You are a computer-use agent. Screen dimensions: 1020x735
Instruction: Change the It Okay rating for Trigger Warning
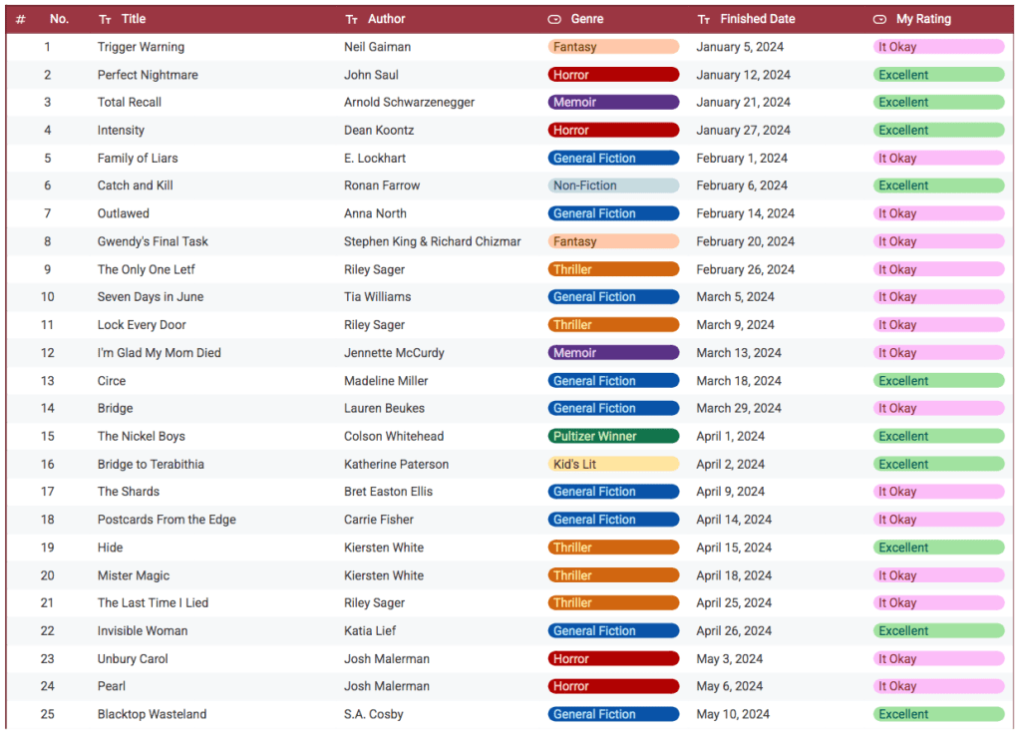(x=938, y=47)
